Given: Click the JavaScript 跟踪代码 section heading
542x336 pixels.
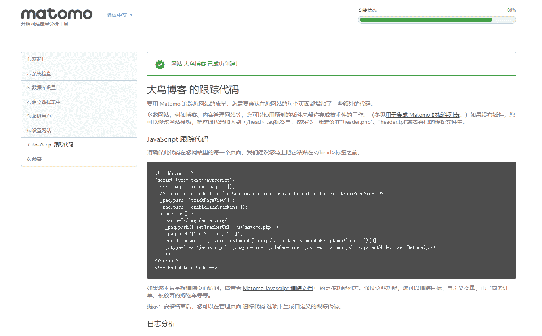Looking at the screenshot, I should tap(177, 139).
